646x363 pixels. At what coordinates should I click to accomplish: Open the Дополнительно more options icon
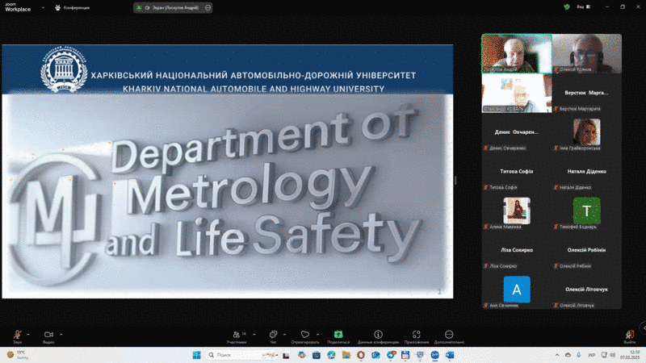pyautogui.click(x=449, y=335)
